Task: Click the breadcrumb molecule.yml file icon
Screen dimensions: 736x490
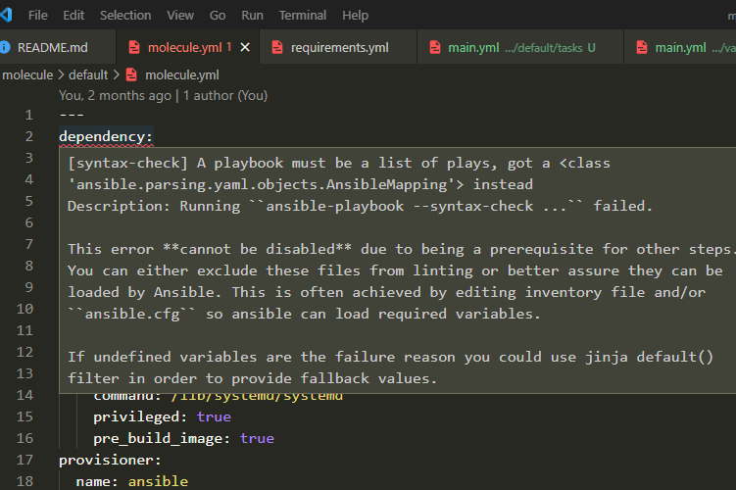Action: point(132,75)
